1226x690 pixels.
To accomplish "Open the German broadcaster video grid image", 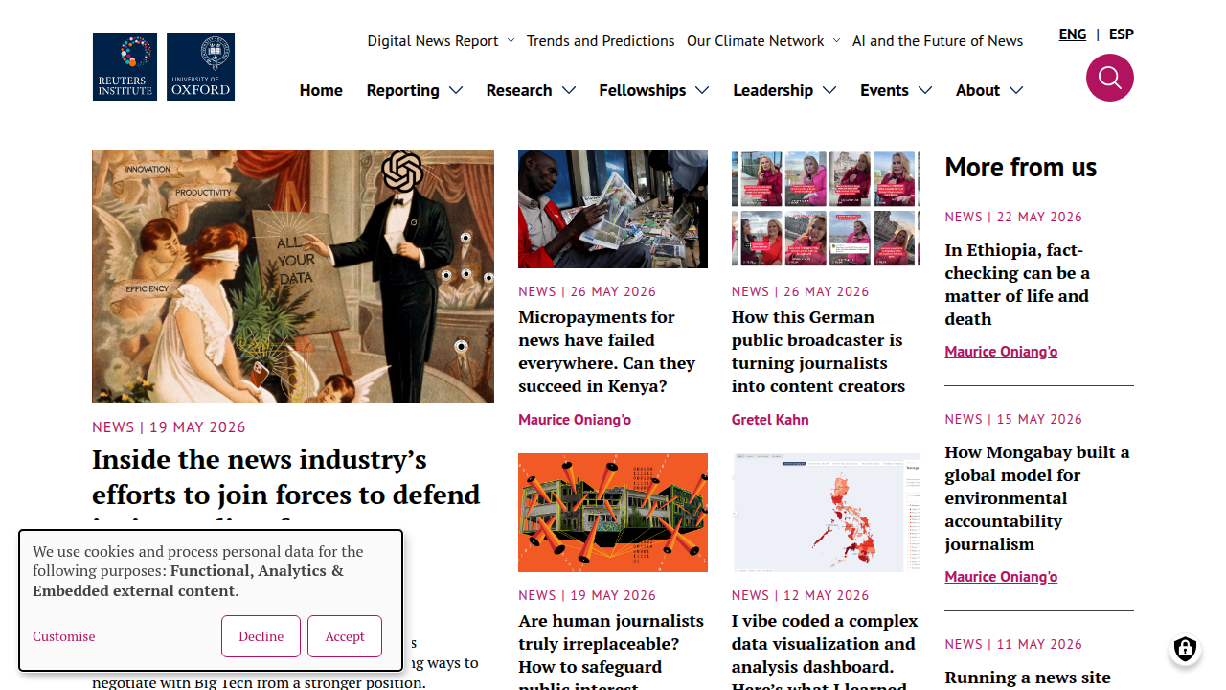I will tap(826, 209).
